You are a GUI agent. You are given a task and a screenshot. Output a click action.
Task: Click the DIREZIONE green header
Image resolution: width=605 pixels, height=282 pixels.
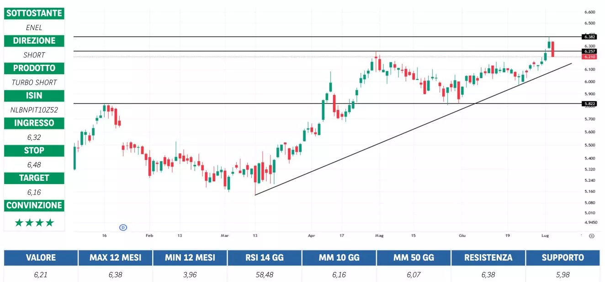pos(34,41)
